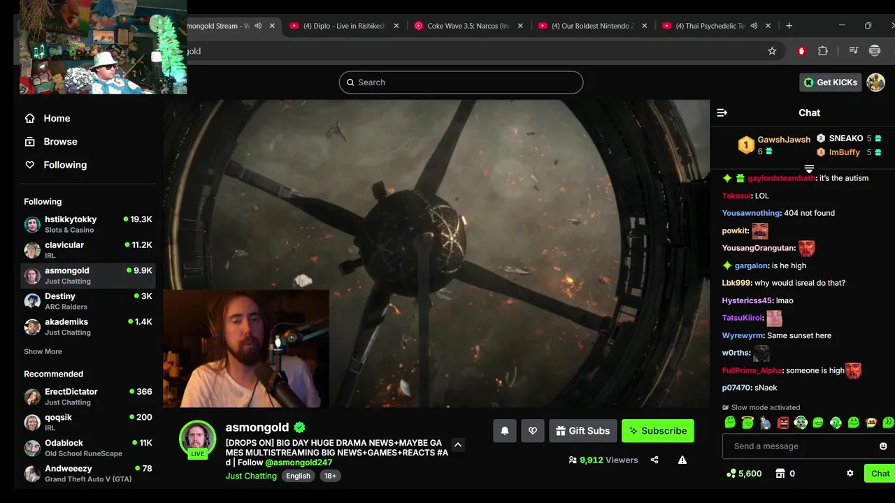
Task: Click SNEAKO in gifter leaderboard
Action: (x=846, y=138)
